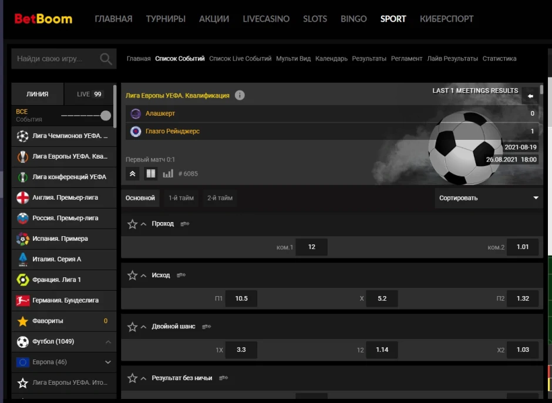Star the Исход market as favorite
552x403 pixels.
pyautogui.click(x=132, y=276)
